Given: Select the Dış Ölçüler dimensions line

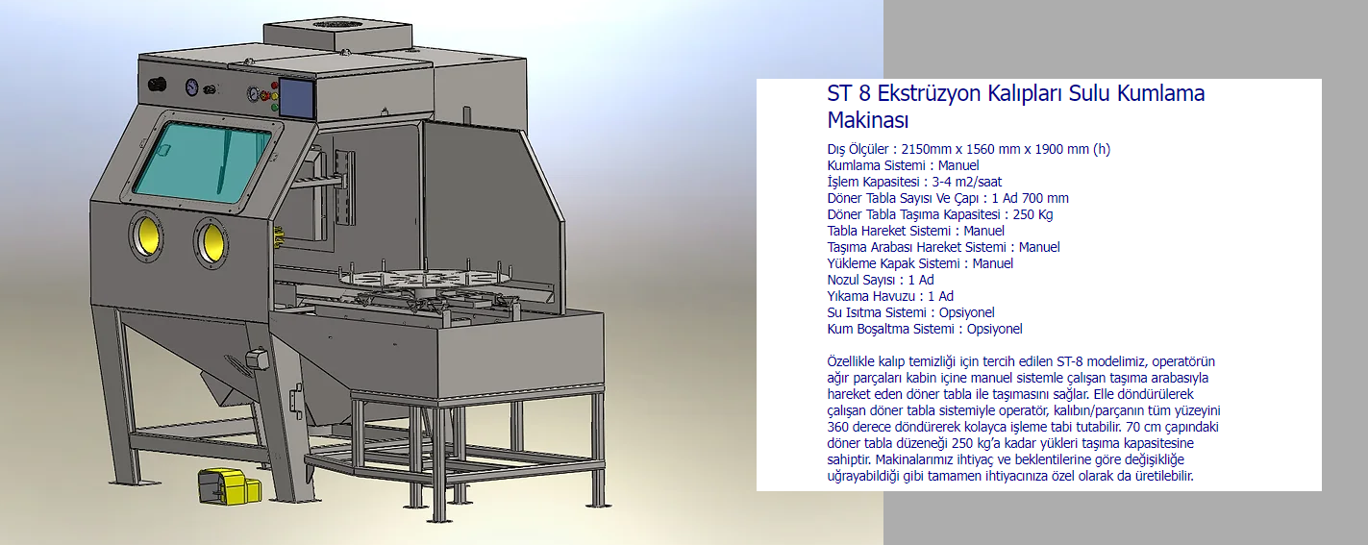Looking at the screenshot, I should pos(968,149).
